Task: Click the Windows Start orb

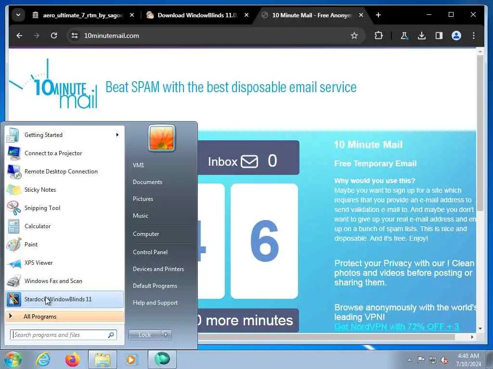Action: pos(13,359)
